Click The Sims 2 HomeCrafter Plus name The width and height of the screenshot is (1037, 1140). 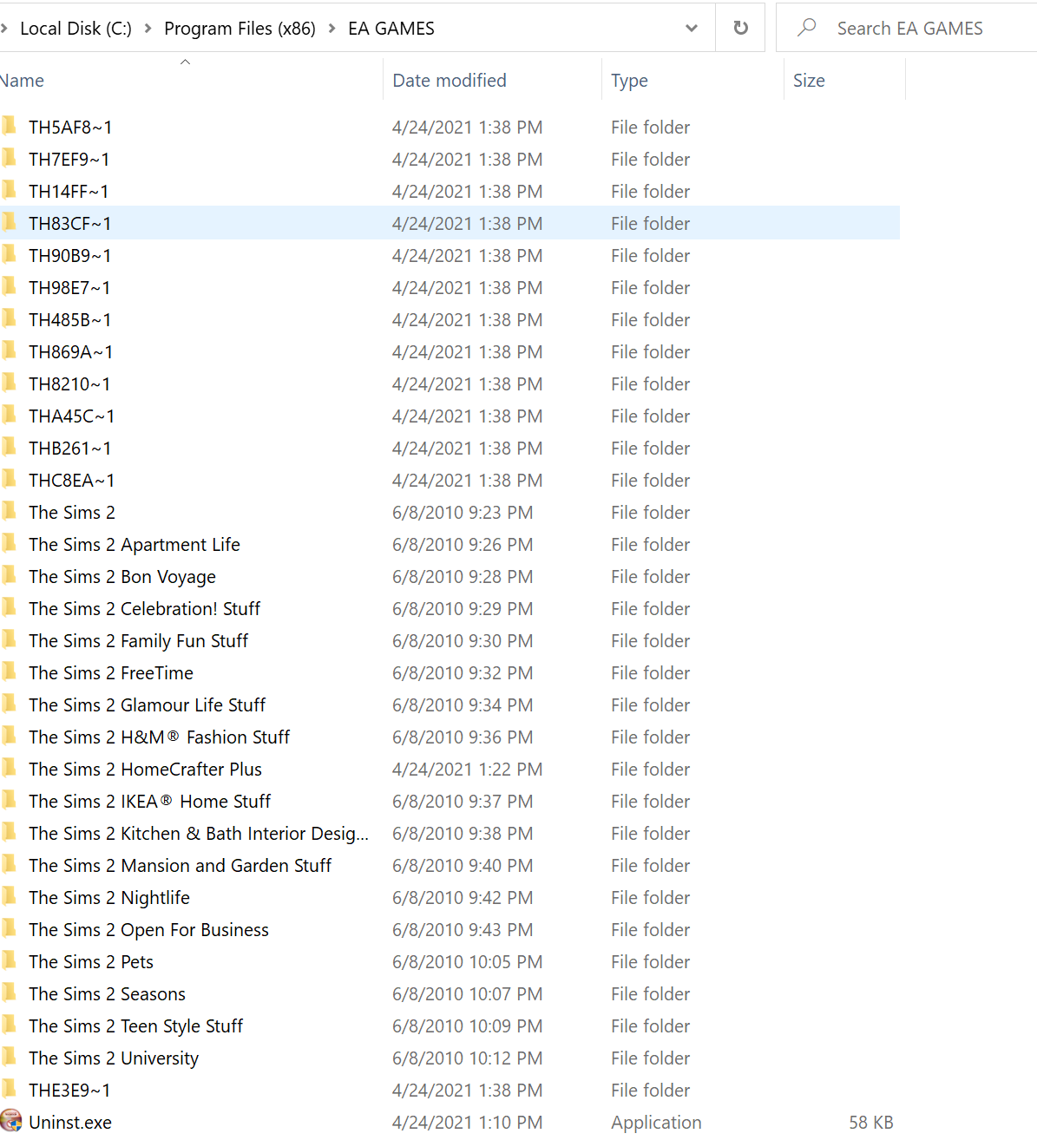145,770
